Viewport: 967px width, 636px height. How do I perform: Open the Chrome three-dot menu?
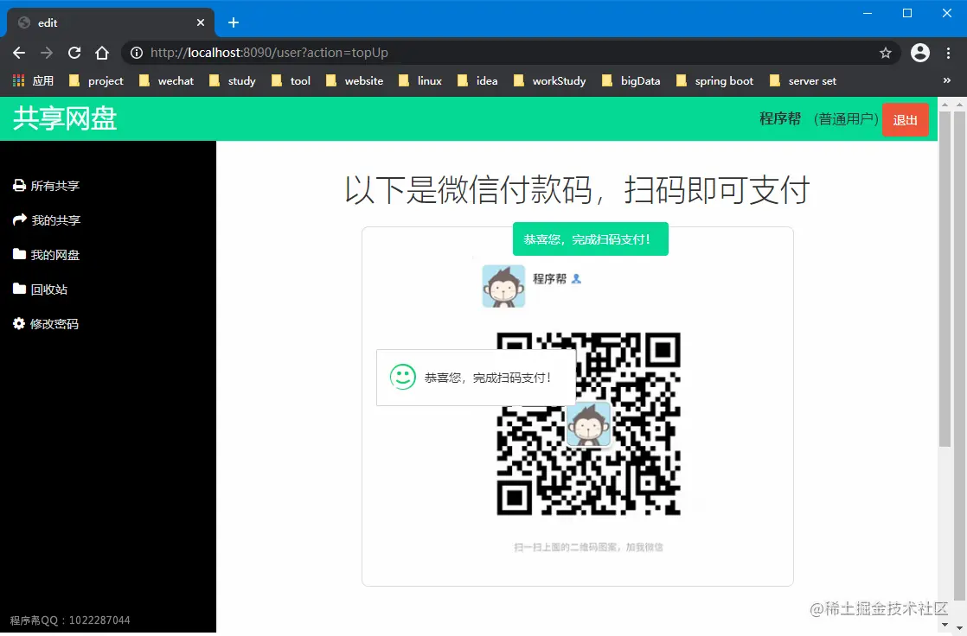click(x=949, y=53)
